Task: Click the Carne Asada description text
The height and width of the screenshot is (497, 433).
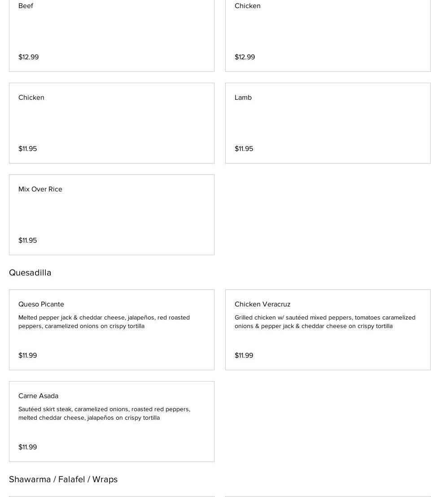Action: coord(104,413)
